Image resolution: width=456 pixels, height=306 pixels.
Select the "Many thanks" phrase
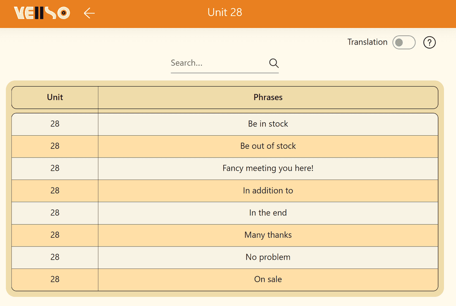[x=268, y=235]
